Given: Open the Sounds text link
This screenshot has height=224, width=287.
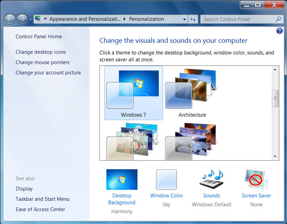Looking at the screenshot, I should point(211,195).
